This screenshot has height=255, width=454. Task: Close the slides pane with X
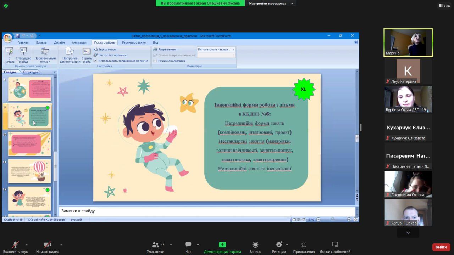pyautogui.click(x=55, y=72)
